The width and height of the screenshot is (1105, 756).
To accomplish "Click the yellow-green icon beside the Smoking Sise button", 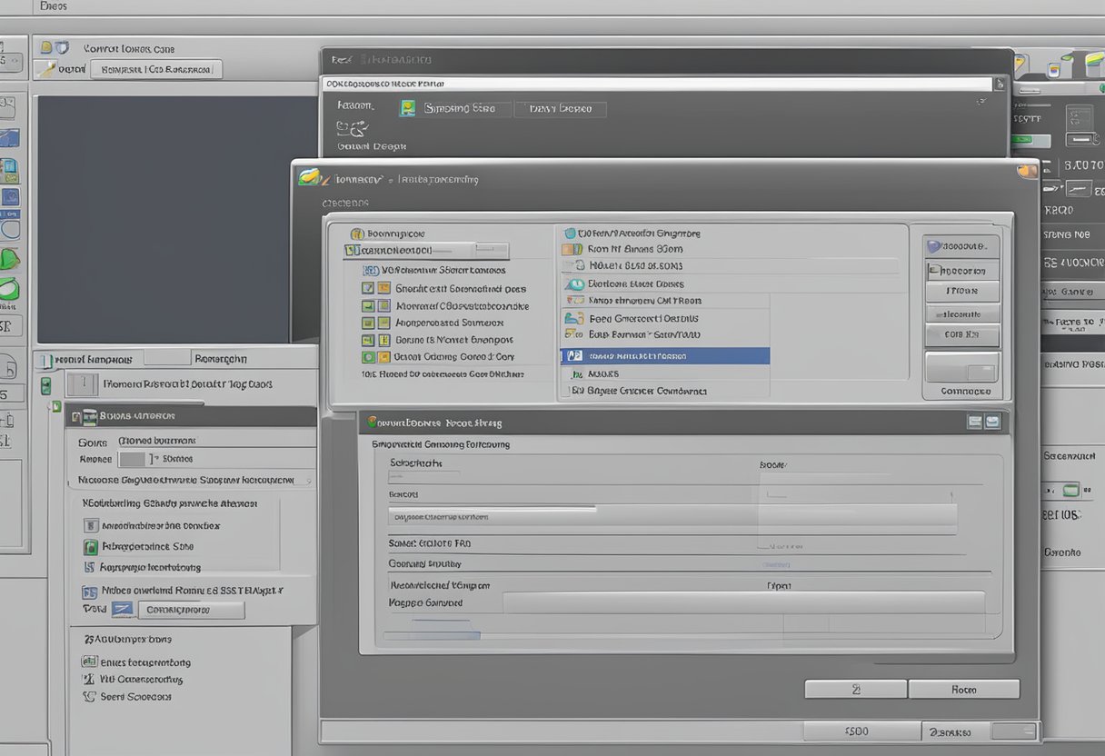I will (408, 108).
